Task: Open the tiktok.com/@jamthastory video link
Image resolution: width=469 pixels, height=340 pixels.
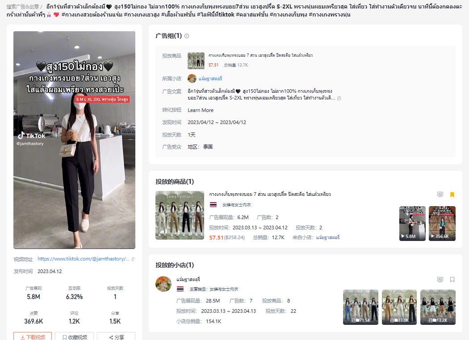Action: [84, 259]
